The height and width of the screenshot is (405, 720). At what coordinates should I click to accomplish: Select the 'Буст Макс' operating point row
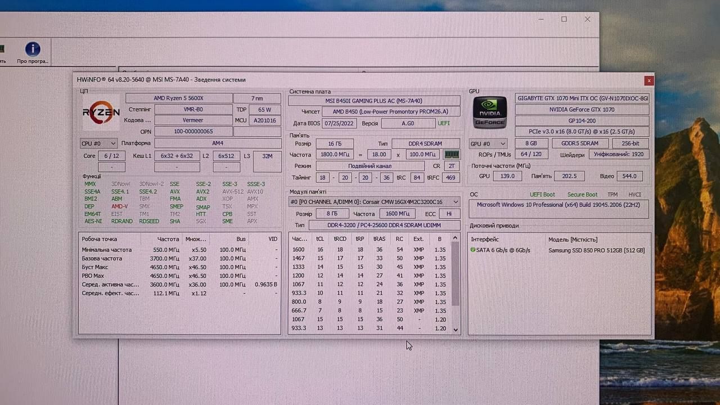tap(179, 267)
